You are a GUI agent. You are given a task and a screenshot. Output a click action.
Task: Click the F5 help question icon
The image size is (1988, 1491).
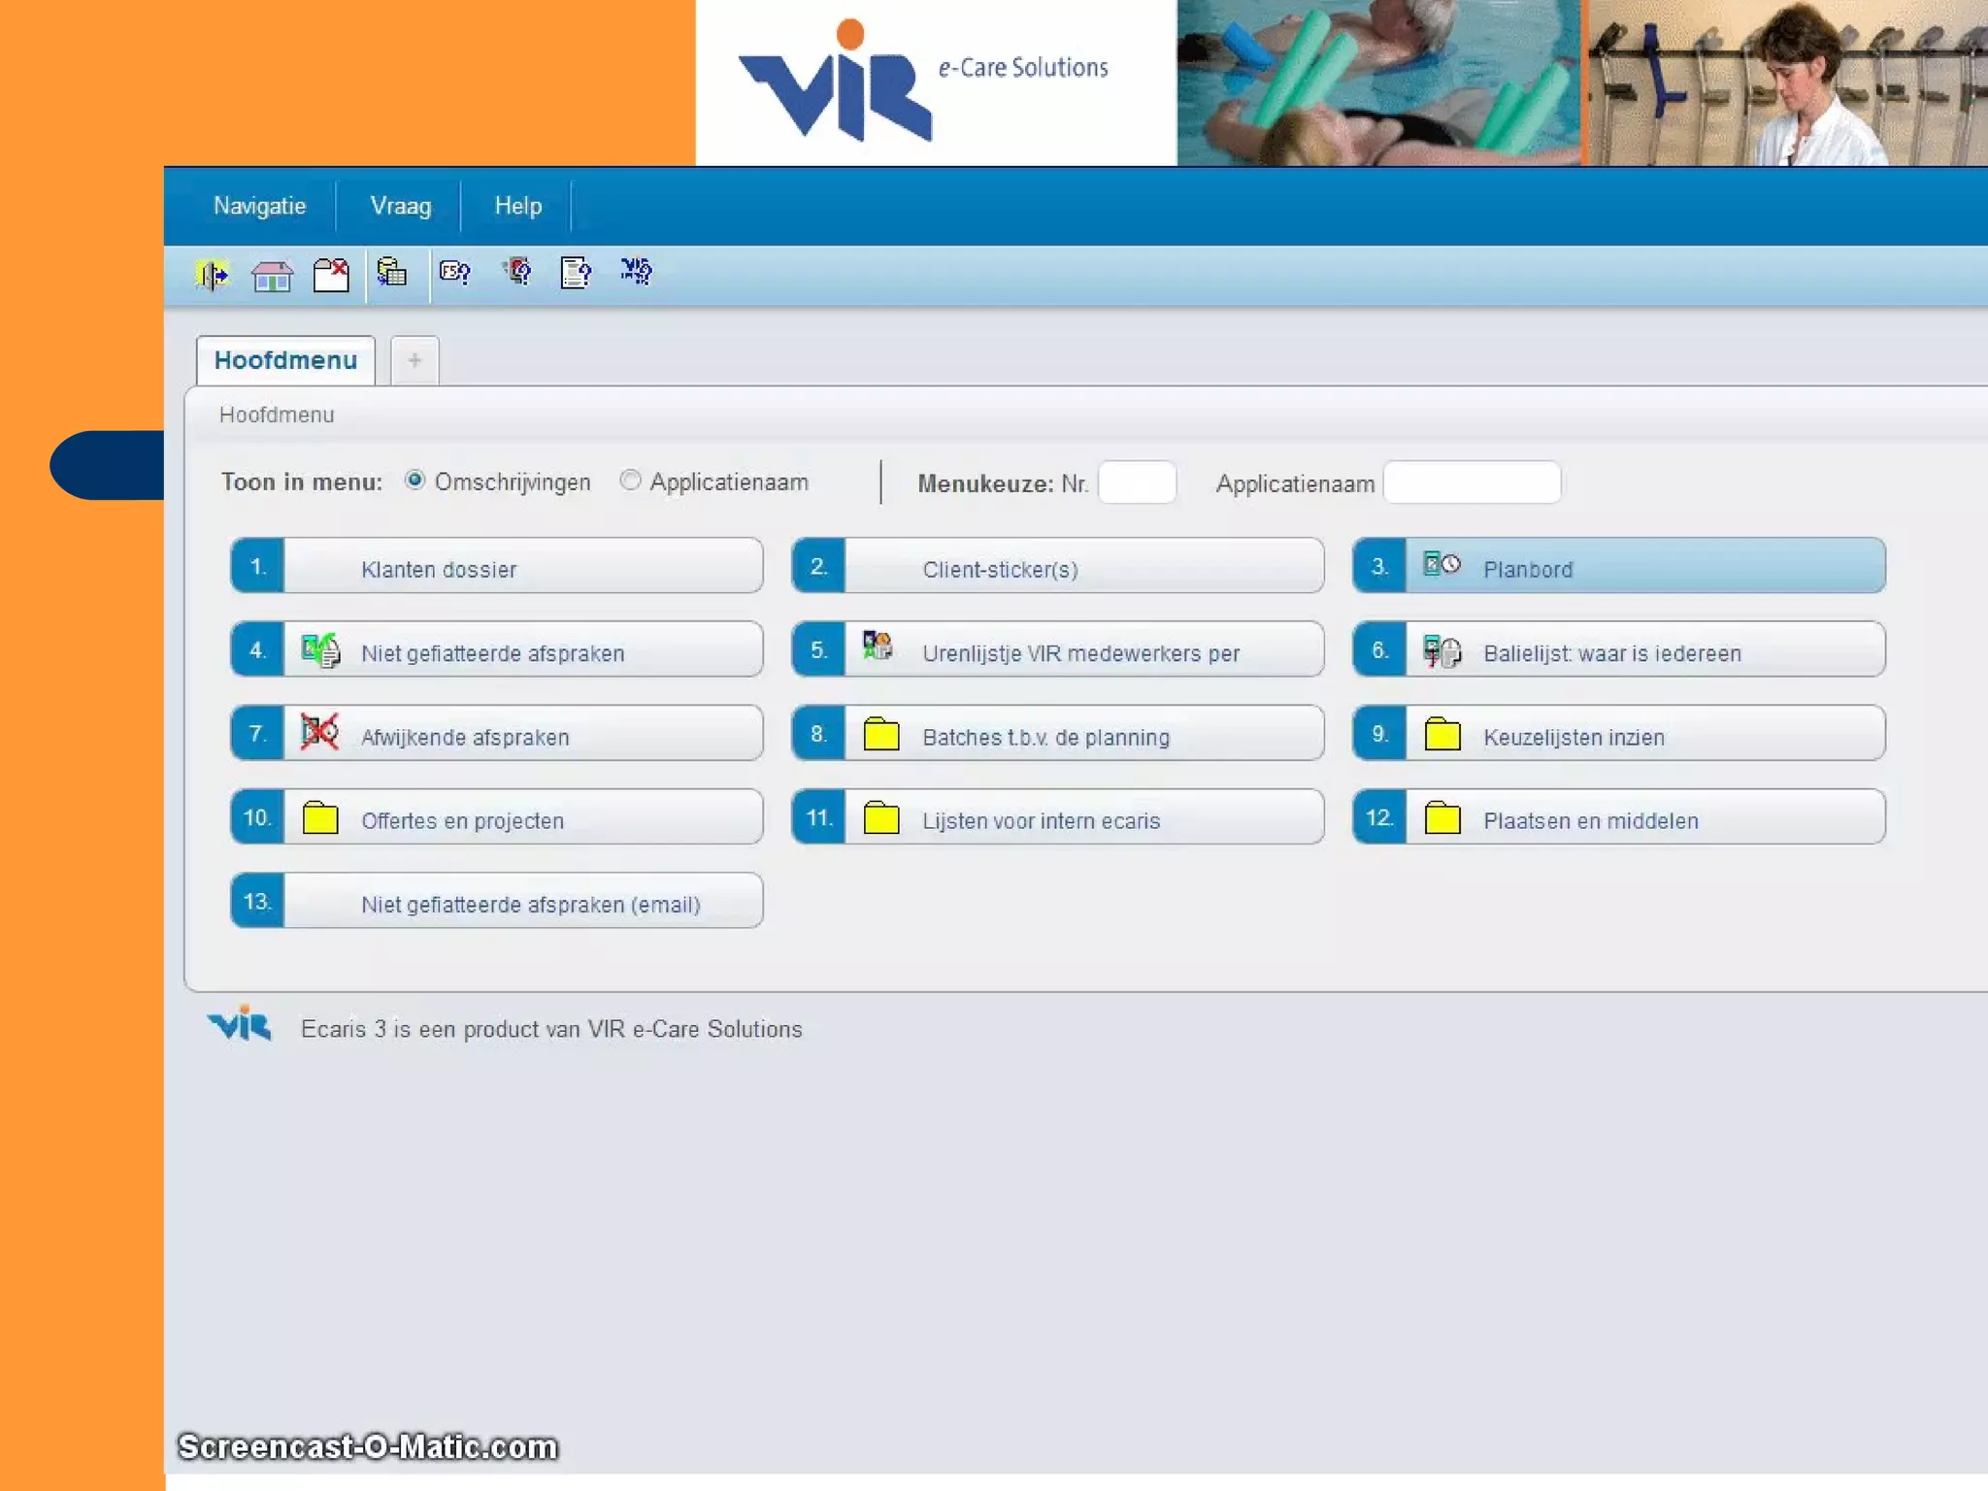click(x=454, y=273)
